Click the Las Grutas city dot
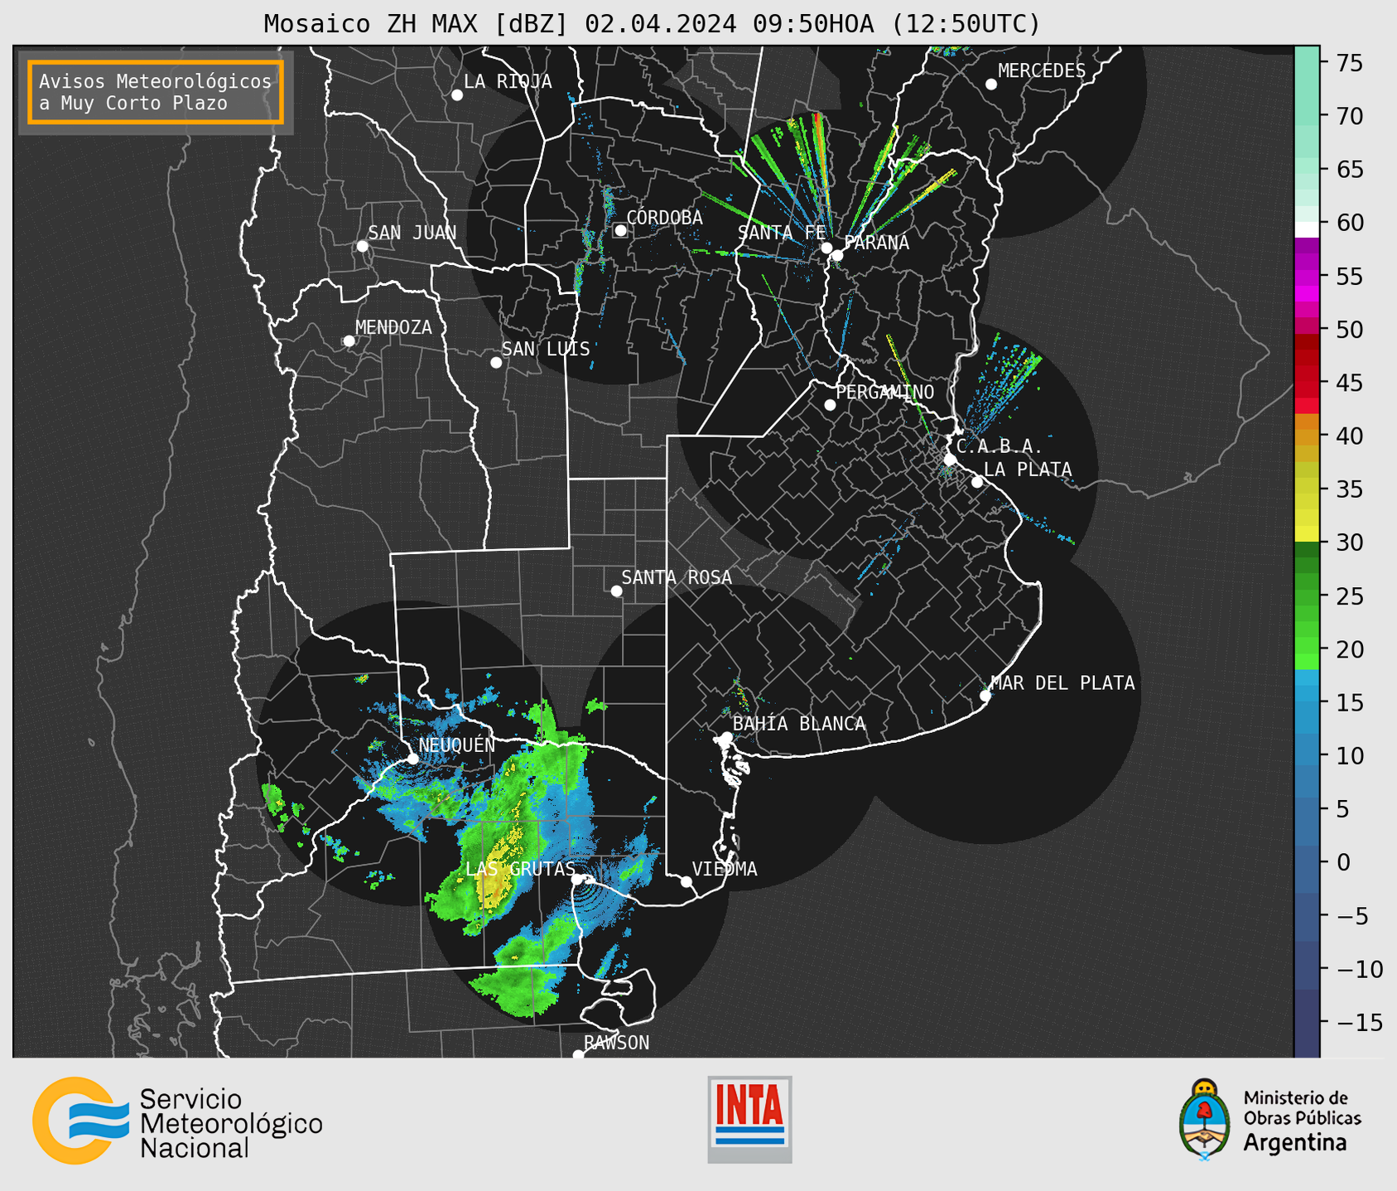 [577, 880]
